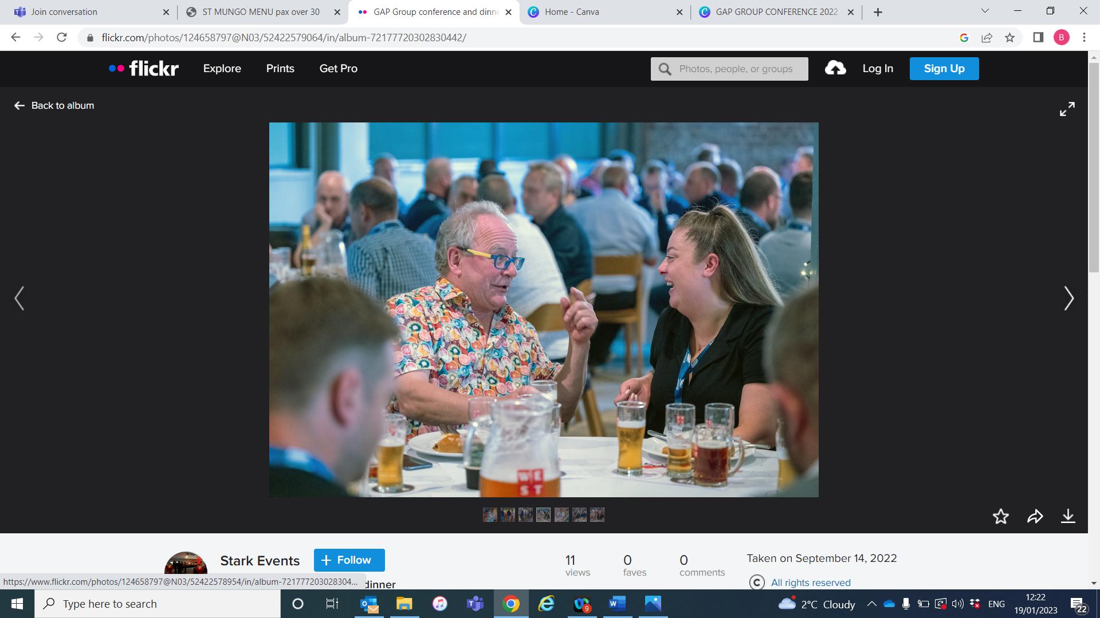Favorite this photo with the star icon

pyautogui.click(x=1000, y=516)
